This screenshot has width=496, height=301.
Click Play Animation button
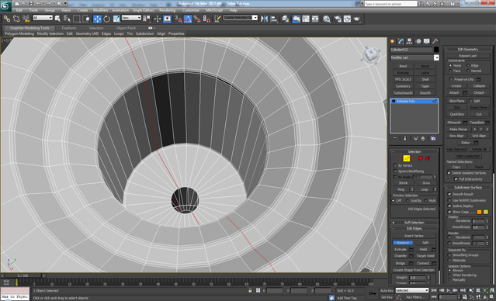[449, 290]
